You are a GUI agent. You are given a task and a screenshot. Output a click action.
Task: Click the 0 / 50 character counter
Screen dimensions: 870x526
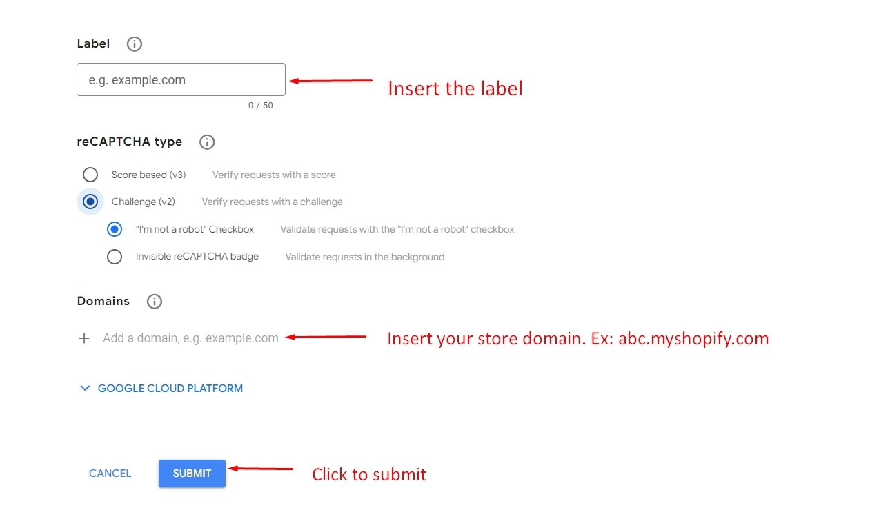[260, 106]
